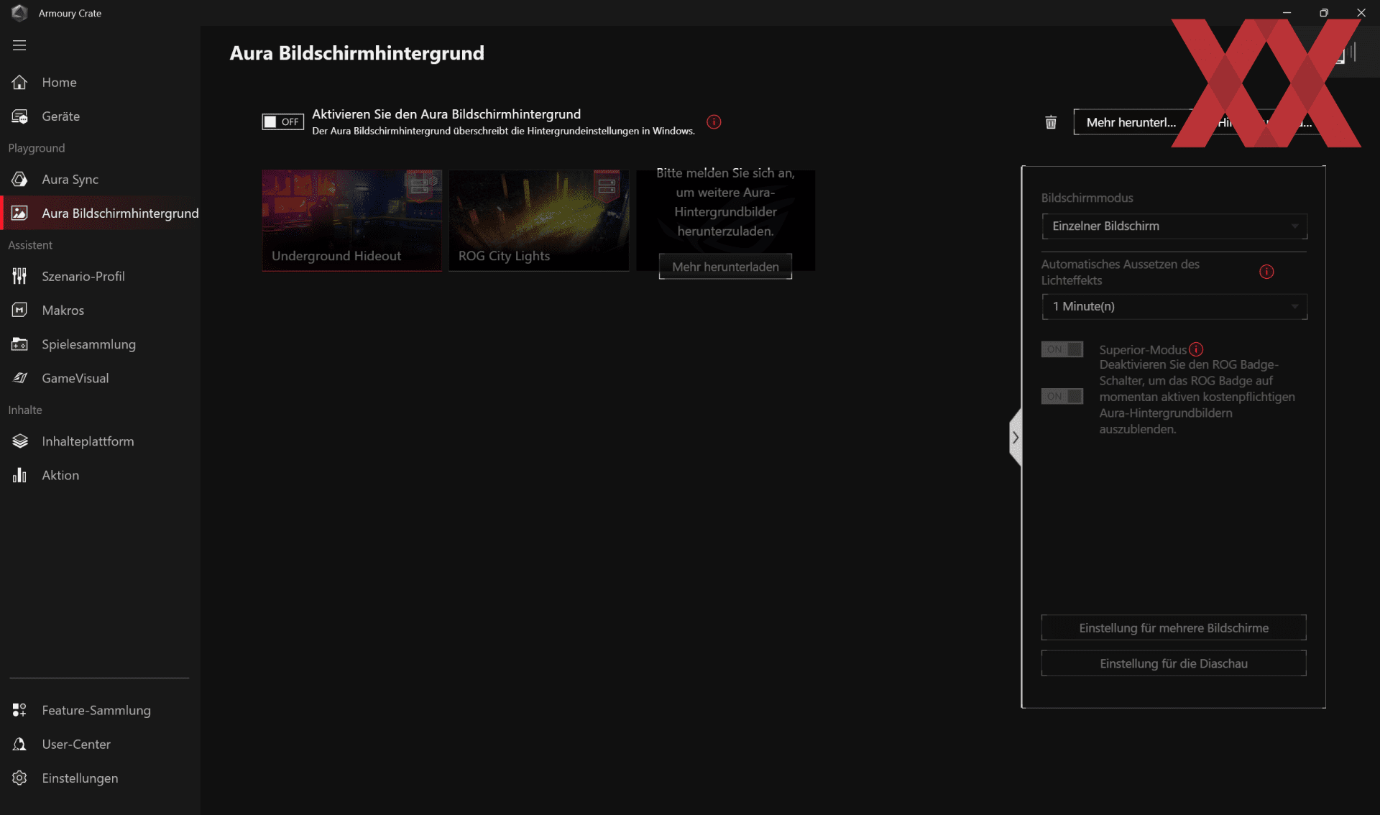
Task: Click the Spielesammlung gamepad icon
Action: (x=19, y=344)
